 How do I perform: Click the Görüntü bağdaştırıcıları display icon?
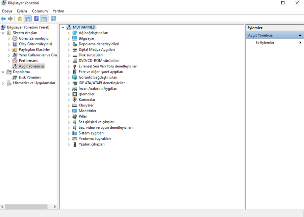pyautogui.click(x=75, y=77)
